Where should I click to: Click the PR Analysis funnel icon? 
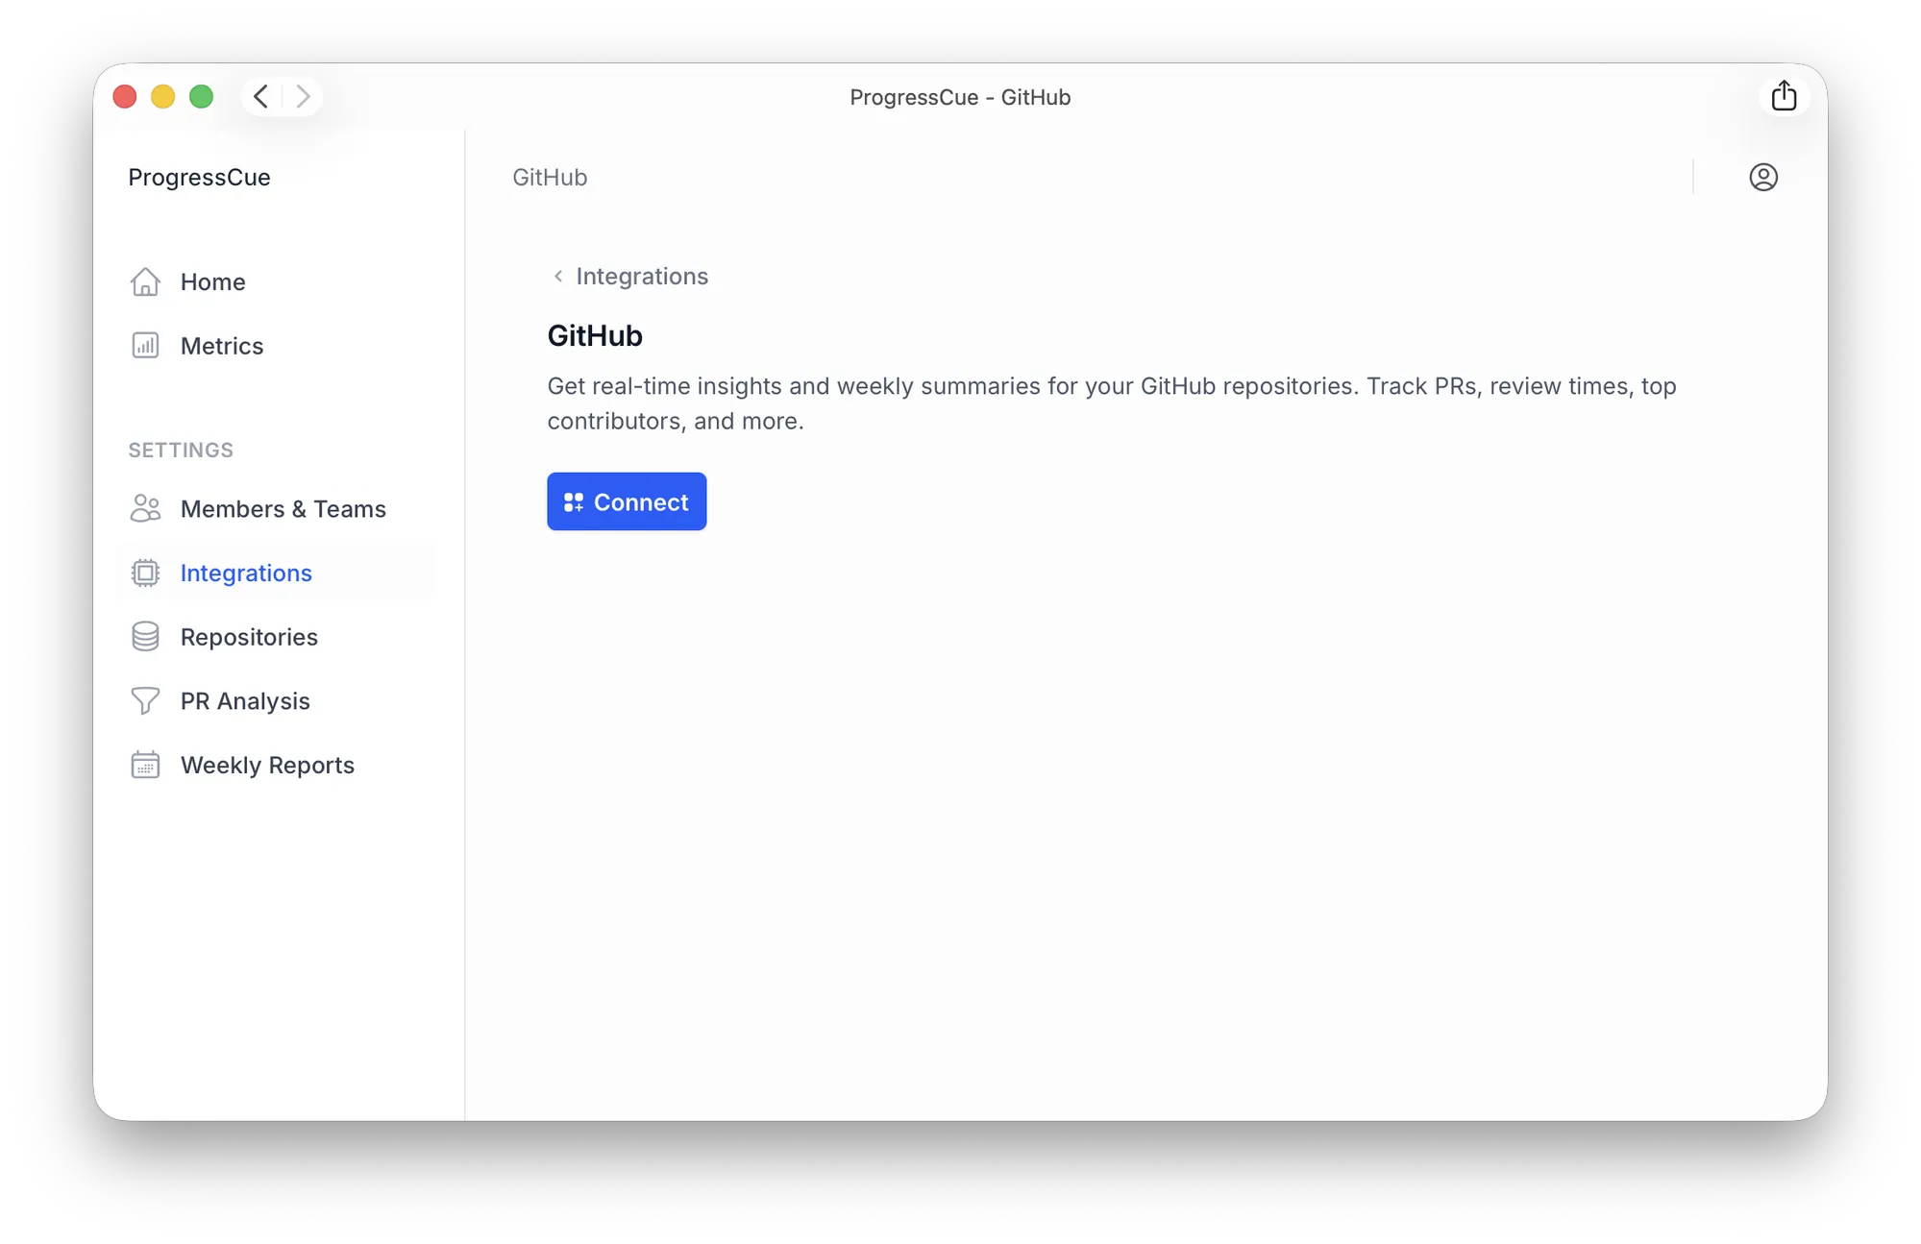[x=145, y=700]
